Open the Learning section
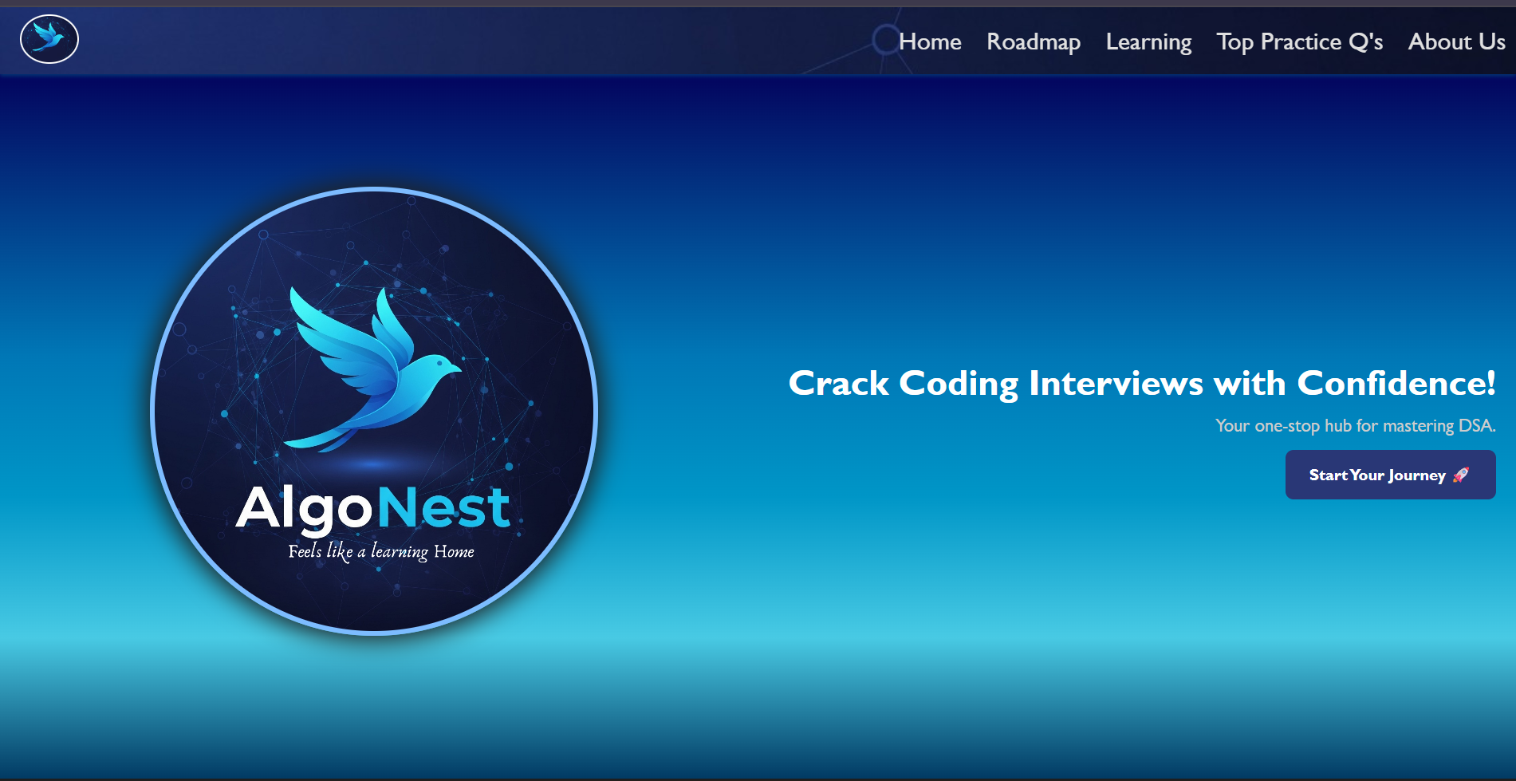Image resolution: width=1516 pixels, height=781 pixels. tap(1148, 41)
